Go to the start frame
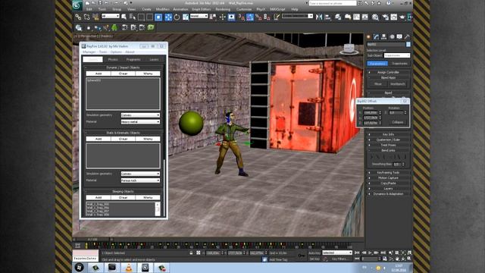 tap(357, 253)
